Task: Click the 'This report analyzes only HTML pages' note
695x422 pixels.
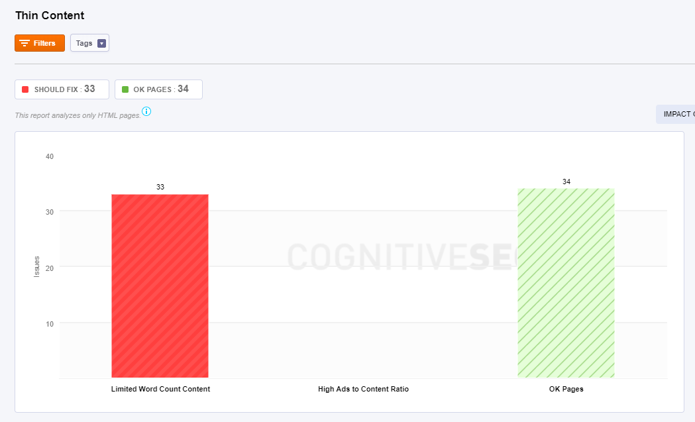Action: 78,115
